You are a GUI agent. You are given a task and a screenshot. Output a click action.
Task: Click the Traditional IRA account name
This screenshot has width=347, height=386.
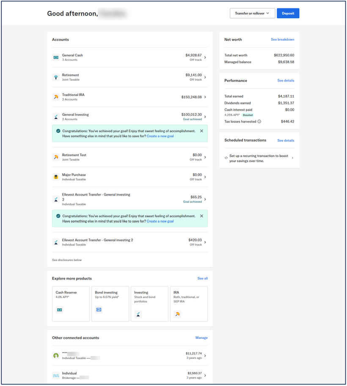[x=73, y=95]
